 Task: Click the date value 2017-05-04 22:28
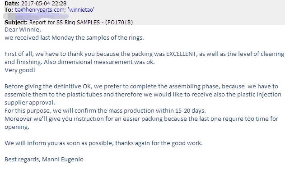pos(44,4)
